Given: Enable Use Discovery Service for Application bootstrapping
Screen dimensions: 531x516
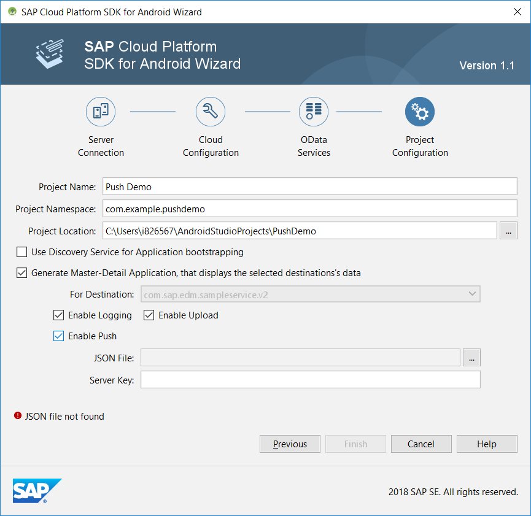Looking at the screenshot, I should [21, 252].
